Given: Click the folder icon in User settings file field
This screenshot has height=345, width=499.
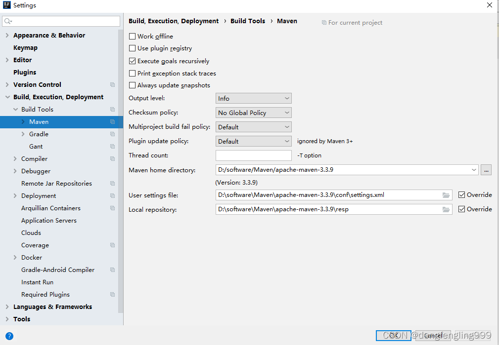Looking at the screenshot, I should (446, 195).
